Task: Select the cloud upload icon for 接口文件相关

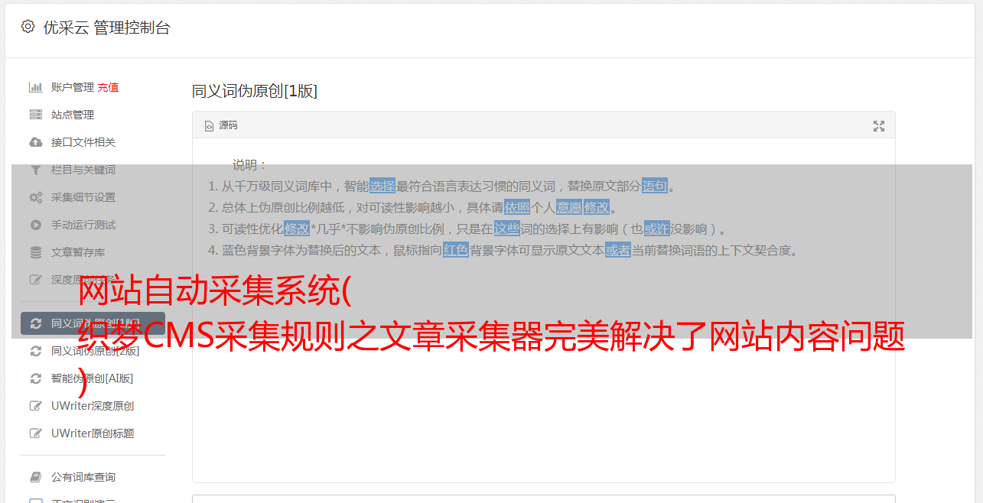Action: coord(35,142)
